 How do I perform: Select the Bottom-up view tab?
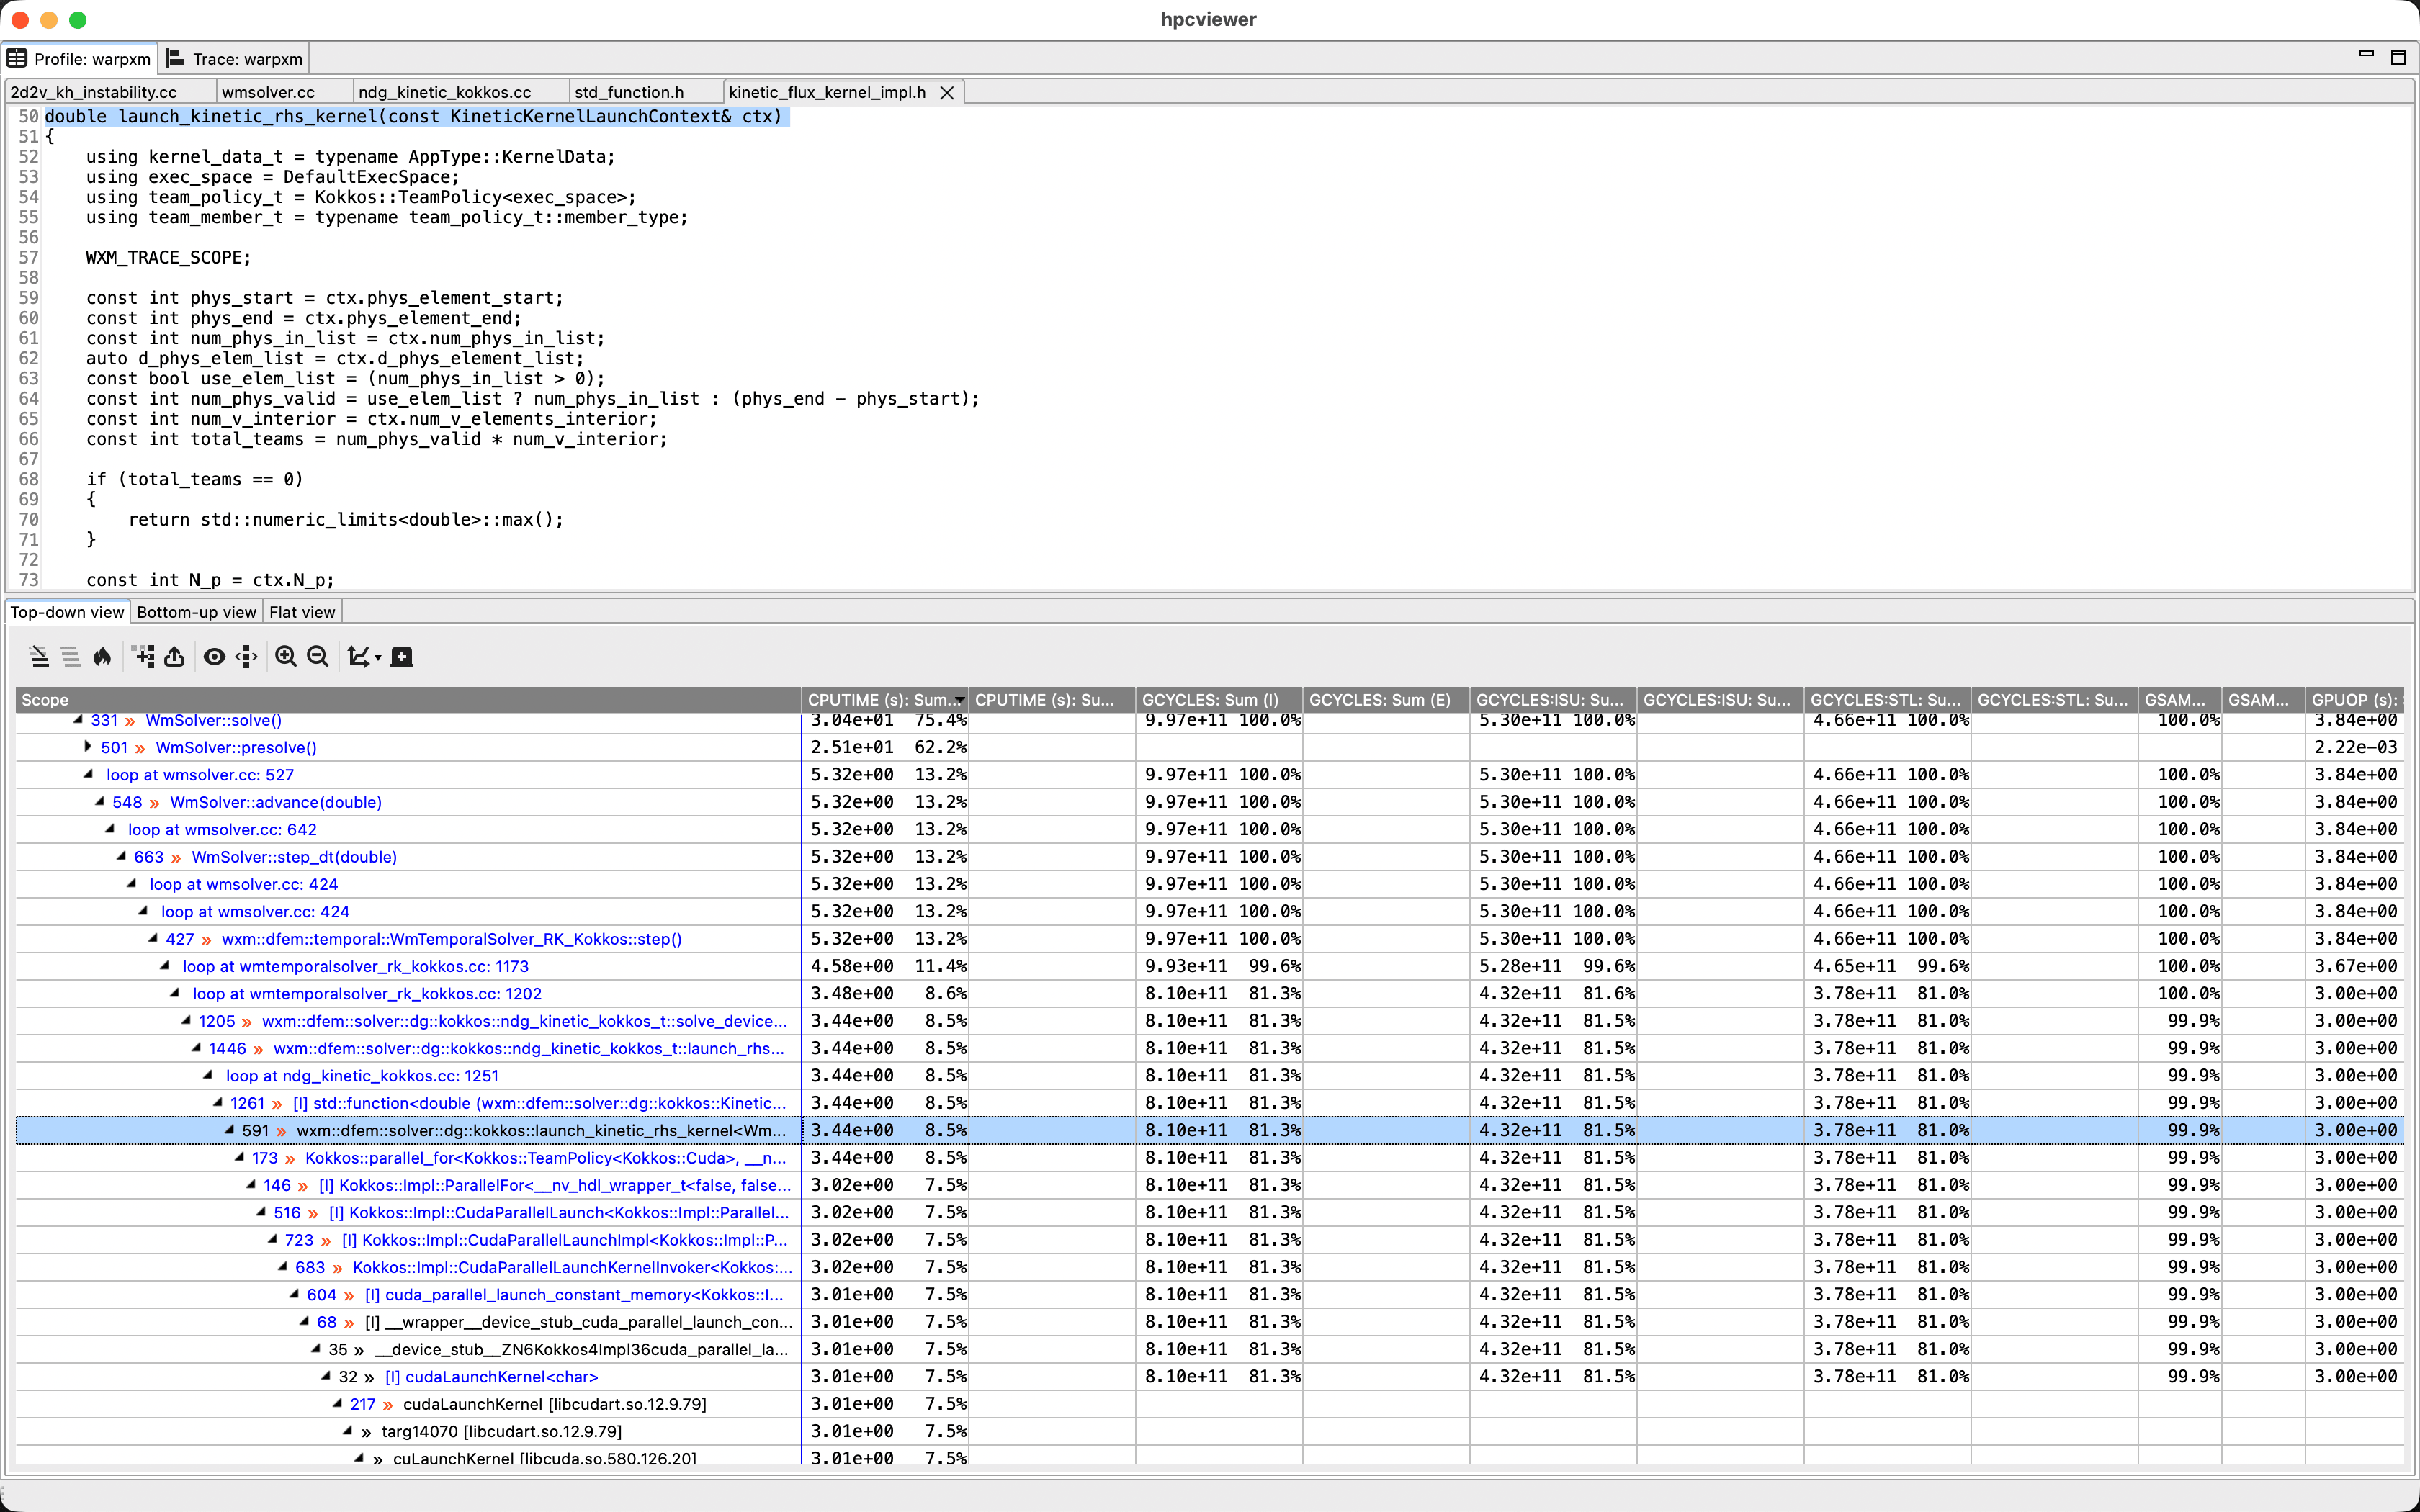196,612
